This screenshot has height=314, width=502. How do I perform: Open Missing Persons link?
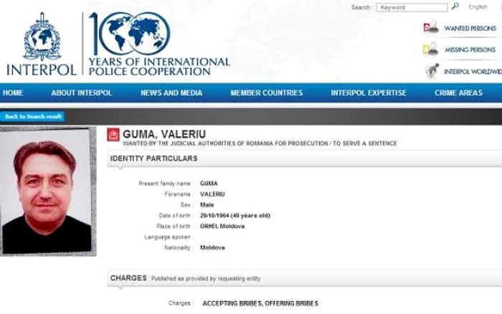470,50
